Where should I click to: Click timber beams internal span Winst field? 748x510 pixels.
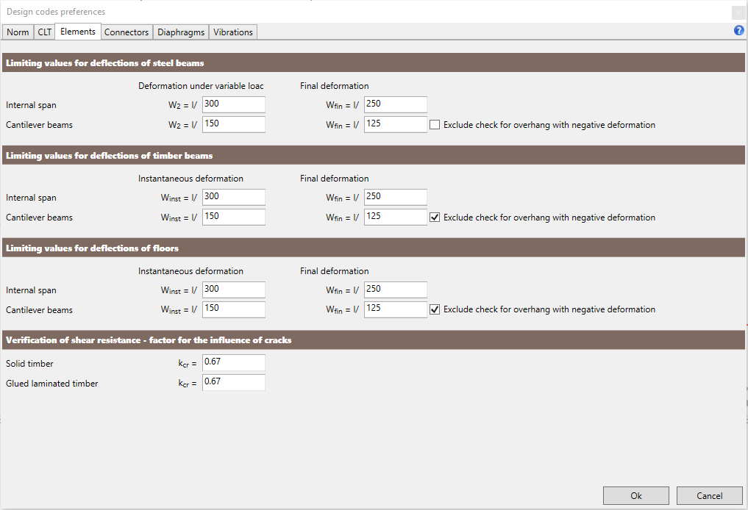(x=234, y=197)
